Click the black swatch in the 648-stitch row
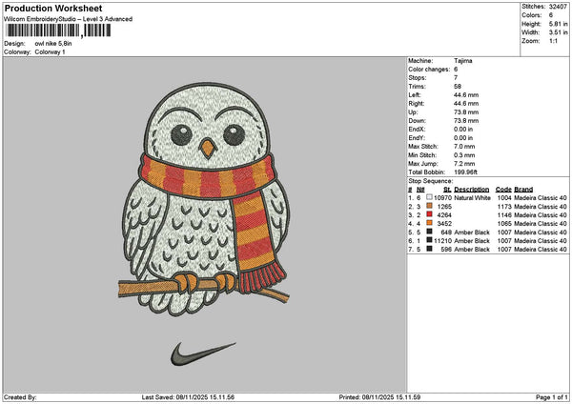The height and width of the screenshot is (404, 572). 429,232
